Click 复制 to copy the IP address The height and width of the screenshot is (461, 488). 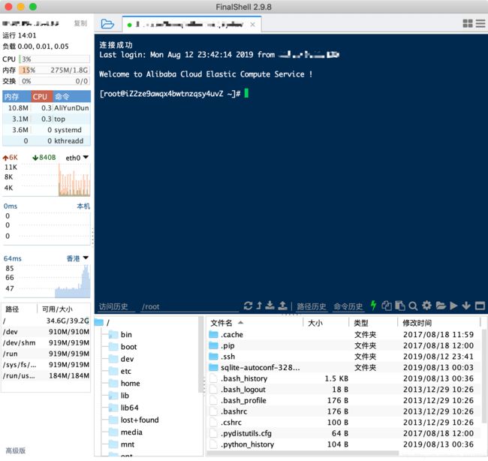pos(80,23)
